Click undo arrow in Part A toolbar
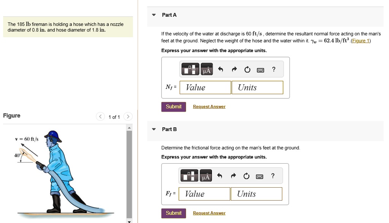 pos(221,70)
